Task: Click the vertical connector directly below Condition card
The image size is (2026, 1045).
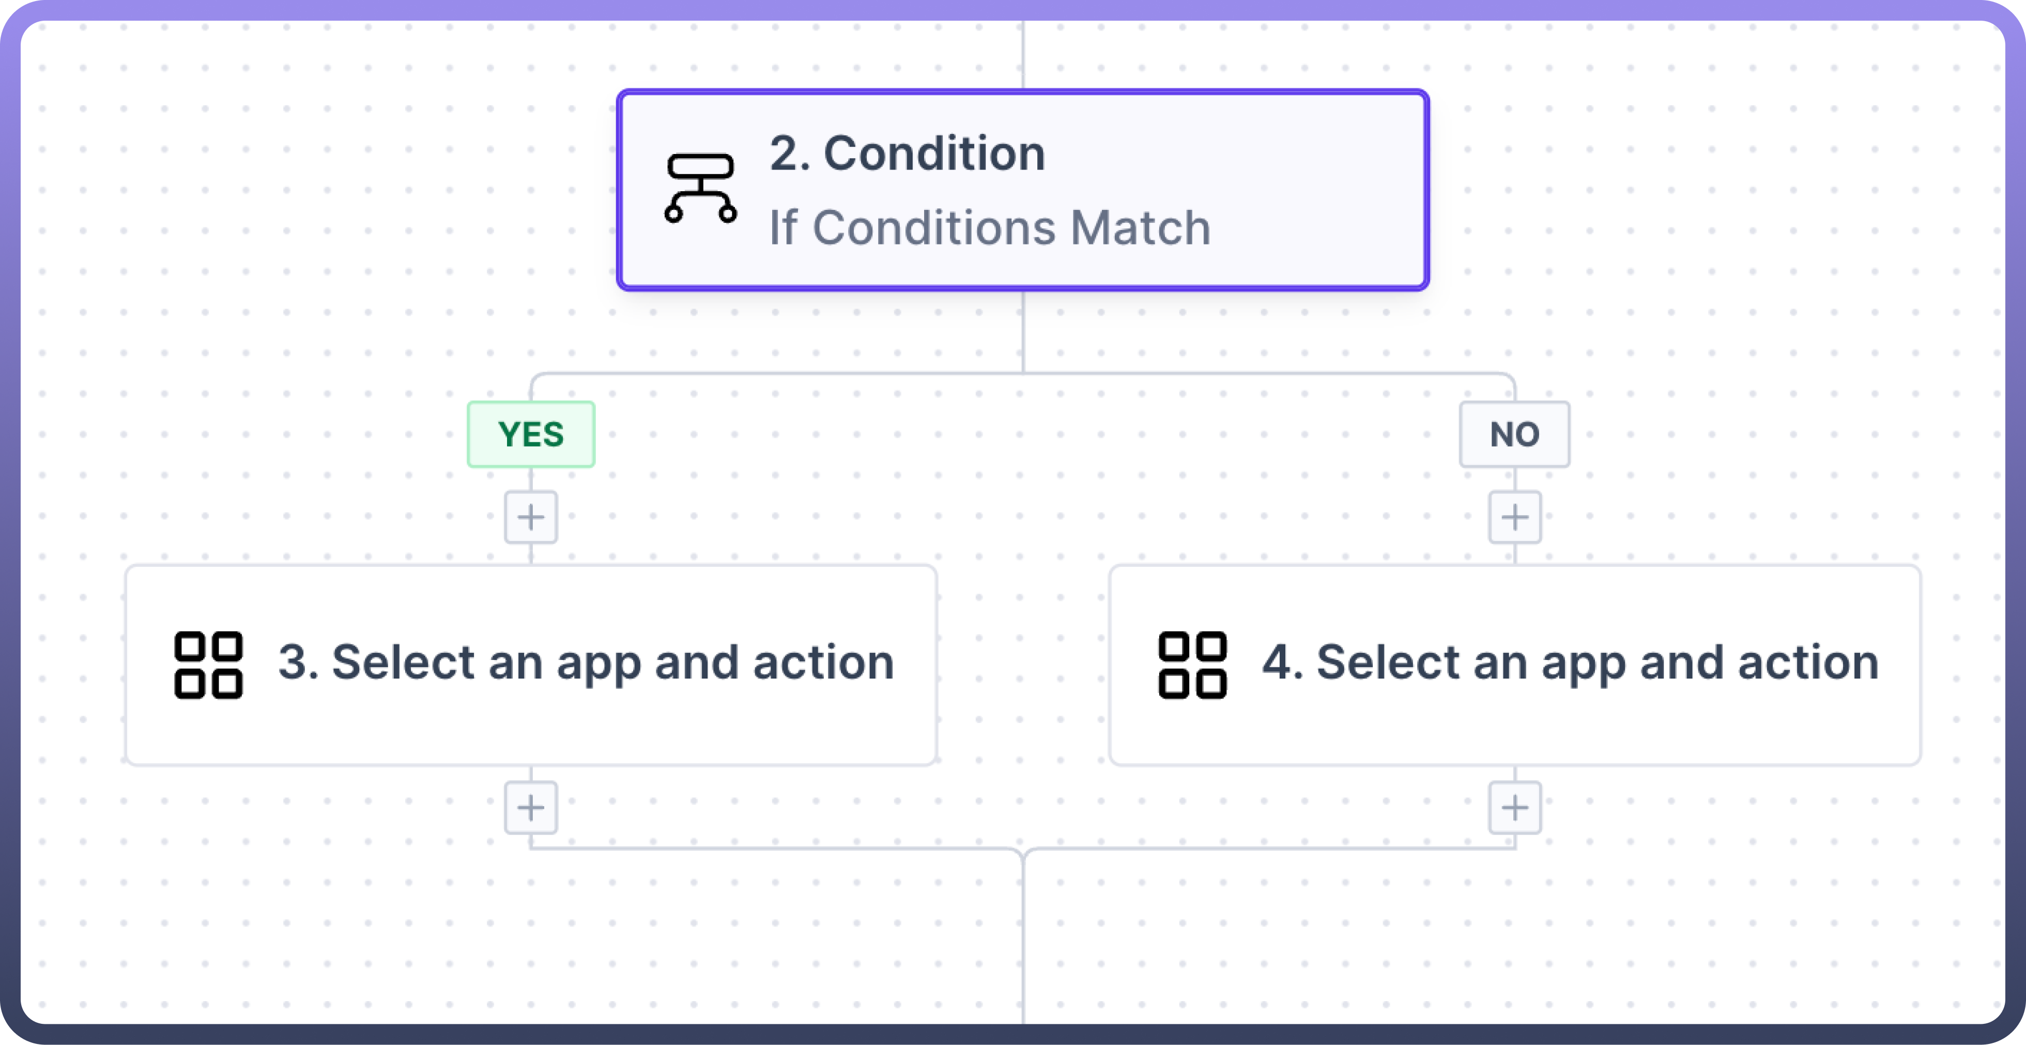Action: point(1023,330)
